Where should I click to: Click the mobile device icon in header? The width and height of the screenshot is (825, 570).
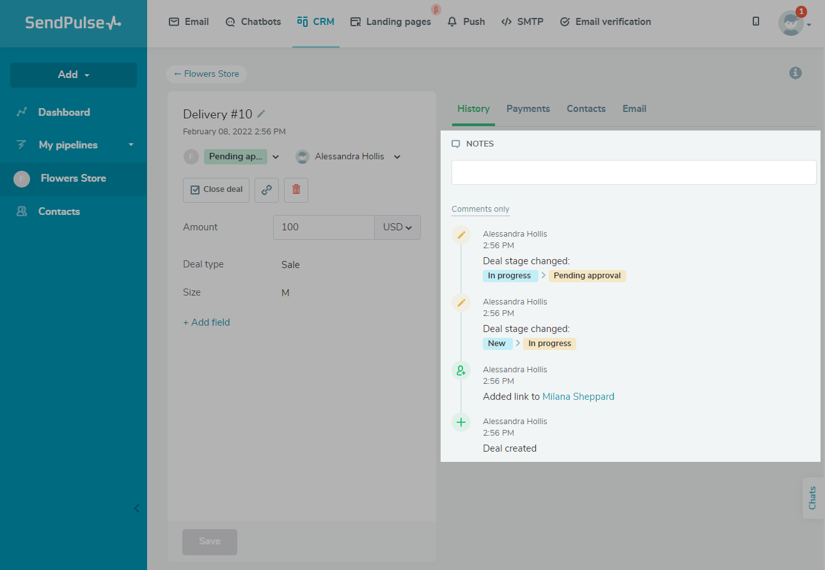[756, 22]
